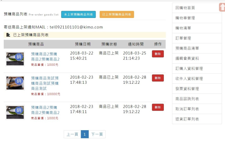This screenshot has height=144, width=225.
Task: Click the scroll-to-top arrow icon
Action: [x=222, y=7]
